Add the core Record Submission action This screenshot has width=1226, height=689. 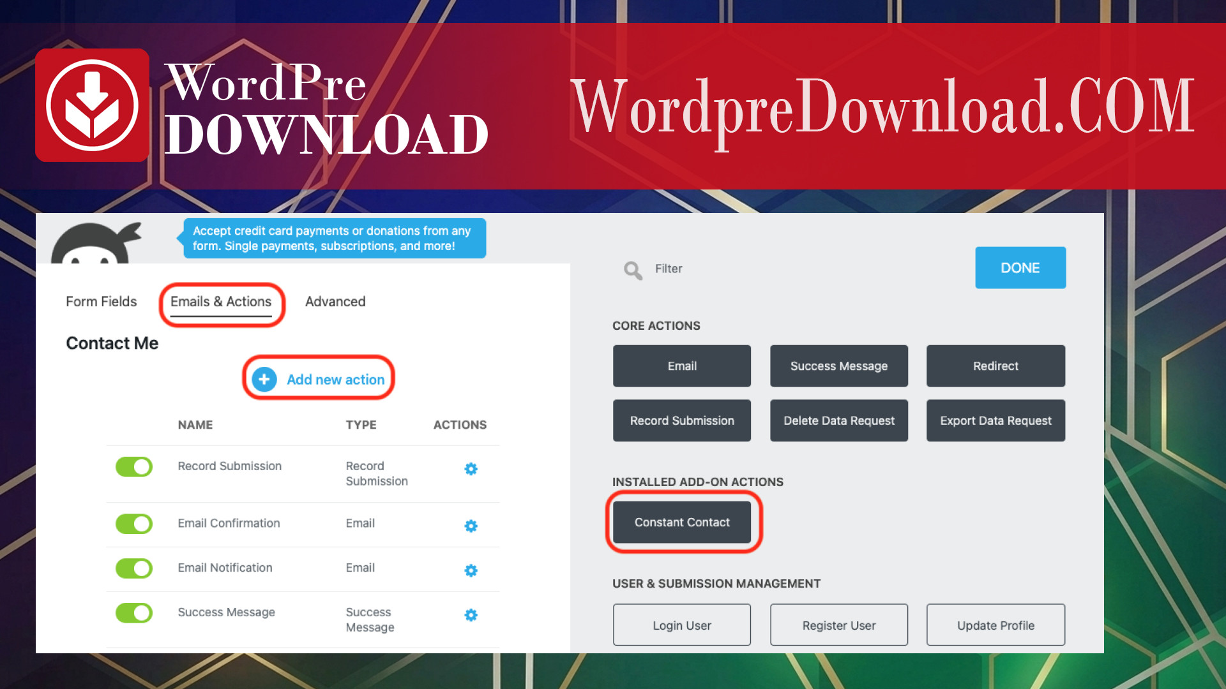pos(682,420)
